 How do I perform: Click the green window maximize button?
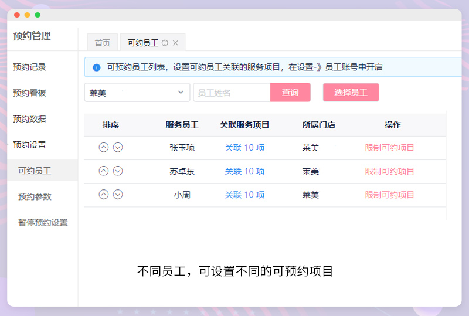coord(38,15)
